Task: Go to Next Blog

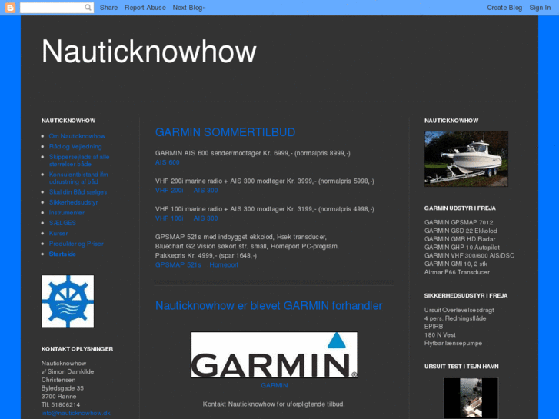Action: click(189, 8)
